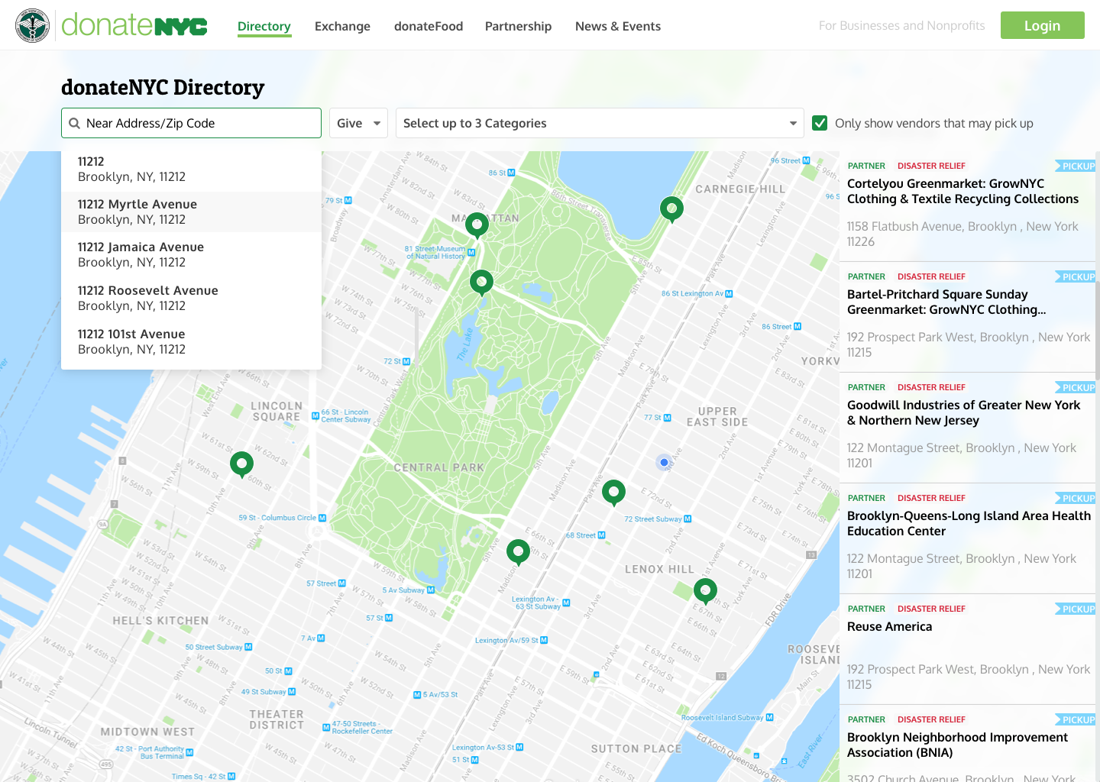Select the map pin near E 66th St
1100x782 pixels.
pos(518,552)
